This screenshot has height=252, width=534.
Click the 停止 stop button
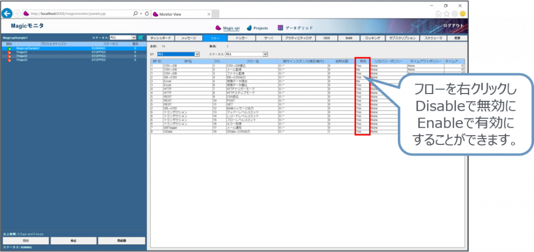point(74,241)
